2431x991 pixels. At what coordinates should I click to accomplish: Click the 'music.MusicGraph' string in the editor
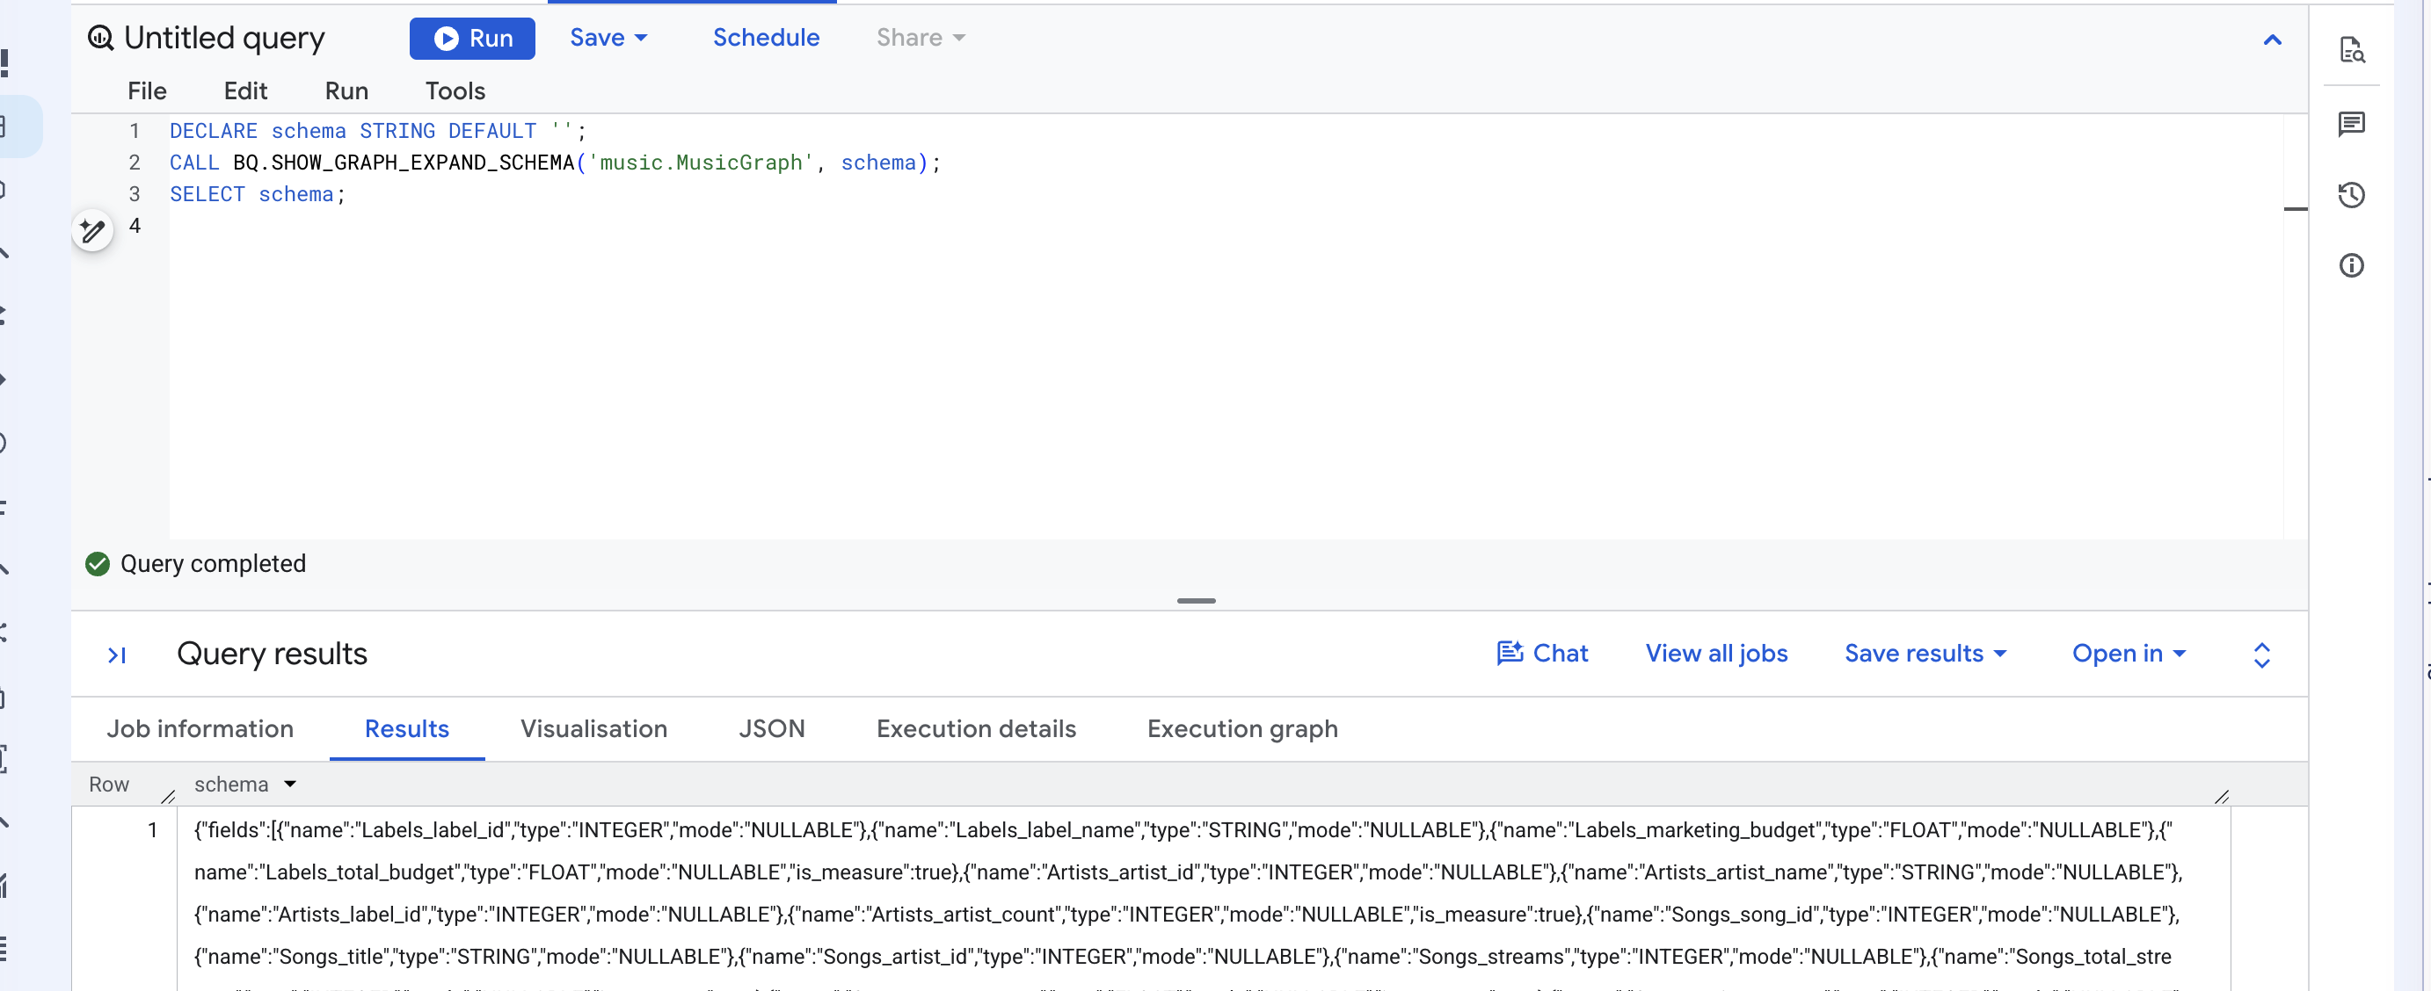700,163
